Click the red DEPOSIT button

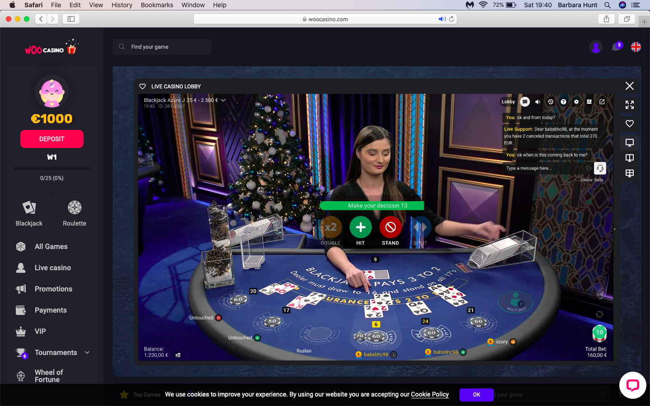(52, 139)
